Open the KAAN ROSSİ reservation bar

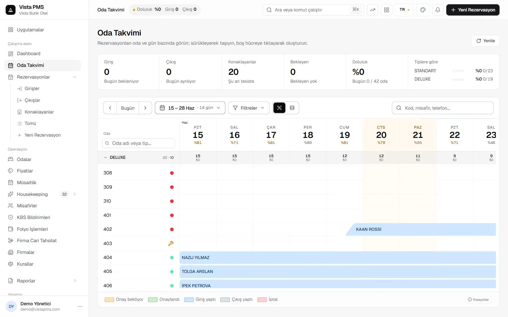(421, 230)
